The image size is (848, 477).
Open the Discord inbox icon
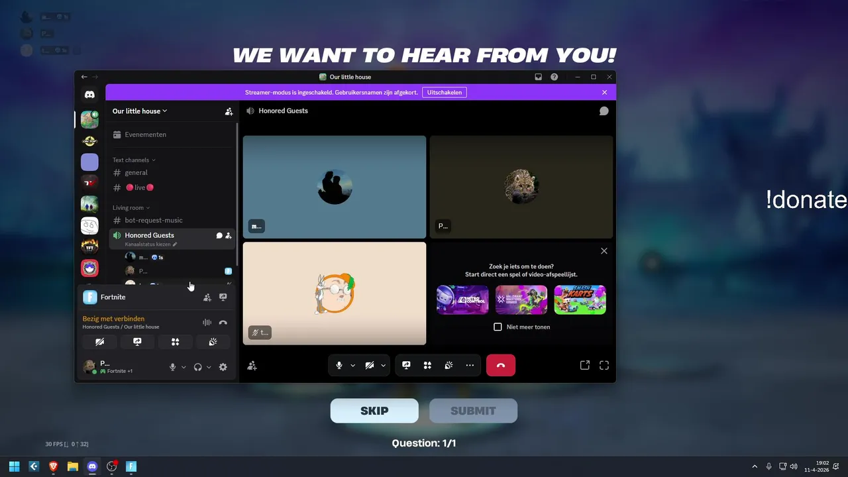539,77
